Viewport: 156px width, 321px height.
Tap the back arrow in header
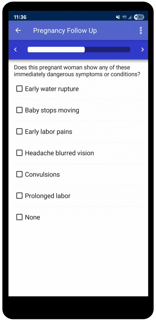point(18,30)
